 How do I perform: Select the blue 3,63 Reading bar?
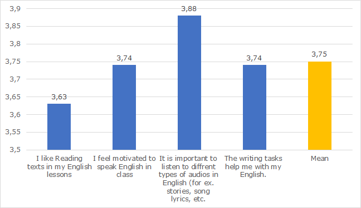(x=59, y=127)
